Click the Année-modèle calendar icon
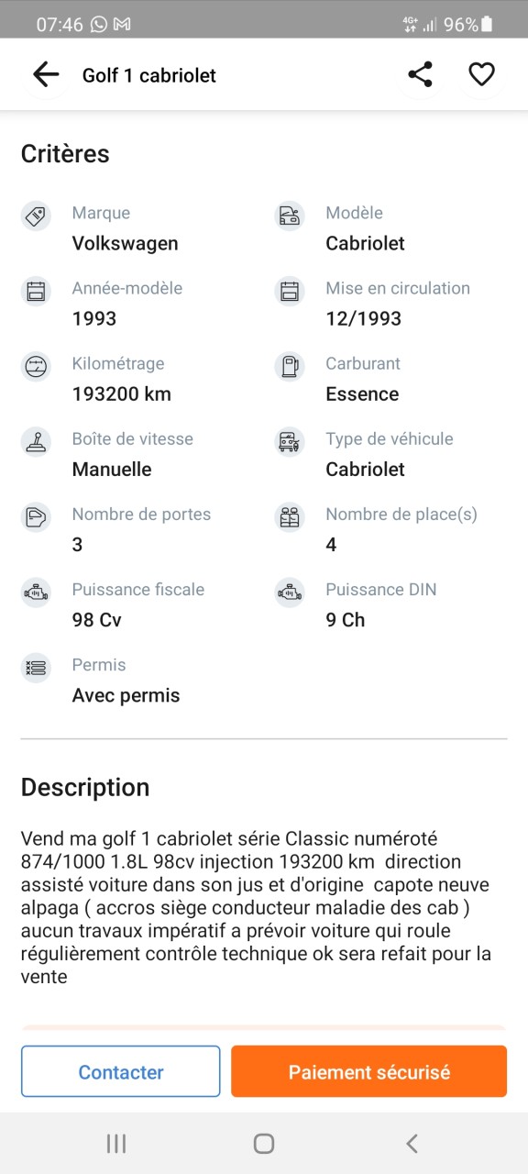Screen dimensions: 528x1174 click(36, 292)
